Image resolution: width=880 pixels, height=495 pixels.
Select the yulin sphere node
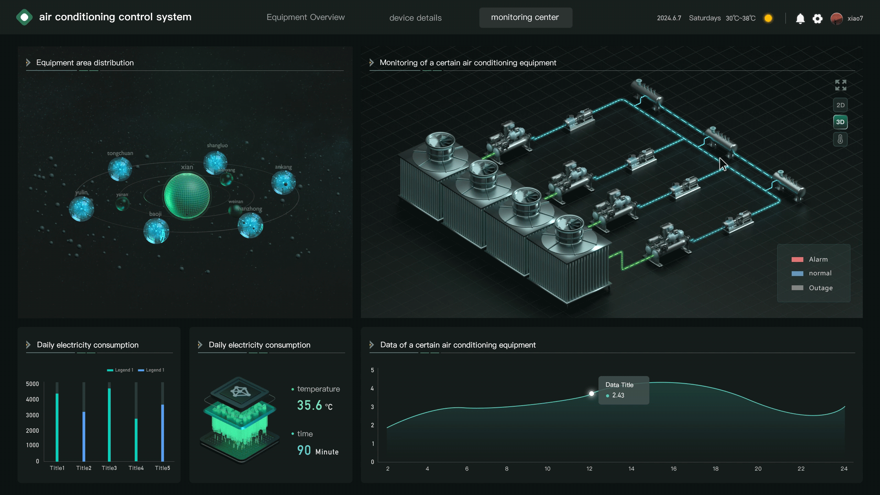pos(81,209)
